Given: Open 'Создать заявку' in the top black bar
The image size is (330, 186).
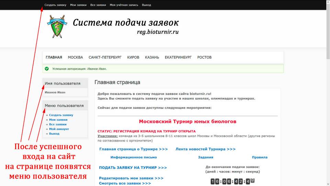Looking at the screenshot, I should pyautogui.click(x=55, y=5).
